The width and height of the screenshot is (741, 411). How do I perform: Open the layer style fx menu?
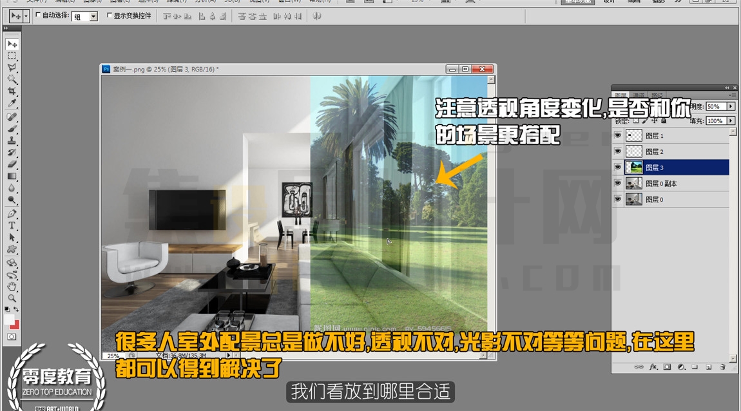click(653, 367)
